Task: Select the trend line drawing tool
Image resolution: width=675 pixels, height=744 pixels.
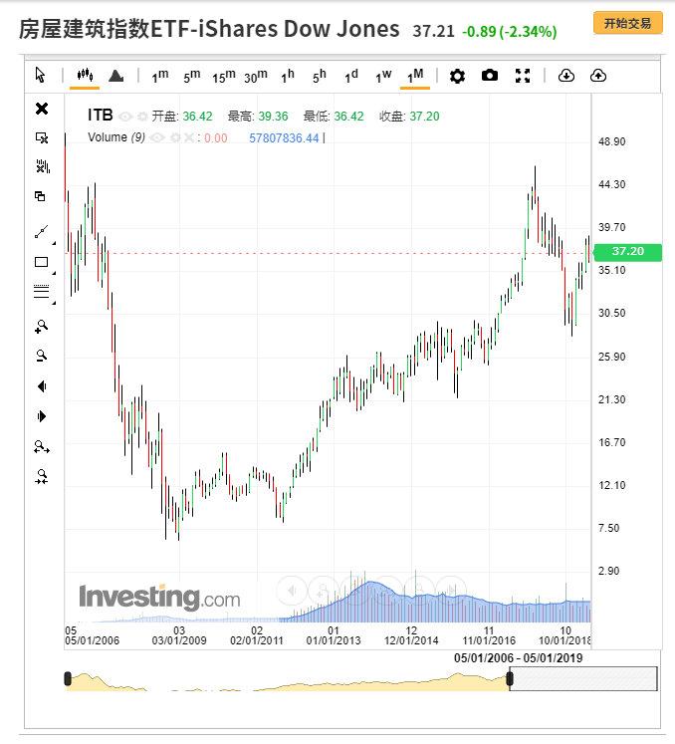Action: pos(41,232)
